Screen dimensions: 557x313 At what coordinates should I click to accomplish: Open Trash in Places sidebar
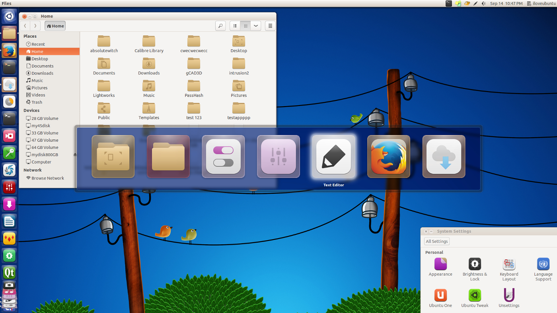click(x=49, y=102)
